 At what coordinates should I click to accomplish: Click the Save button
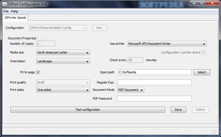point(178,110)
